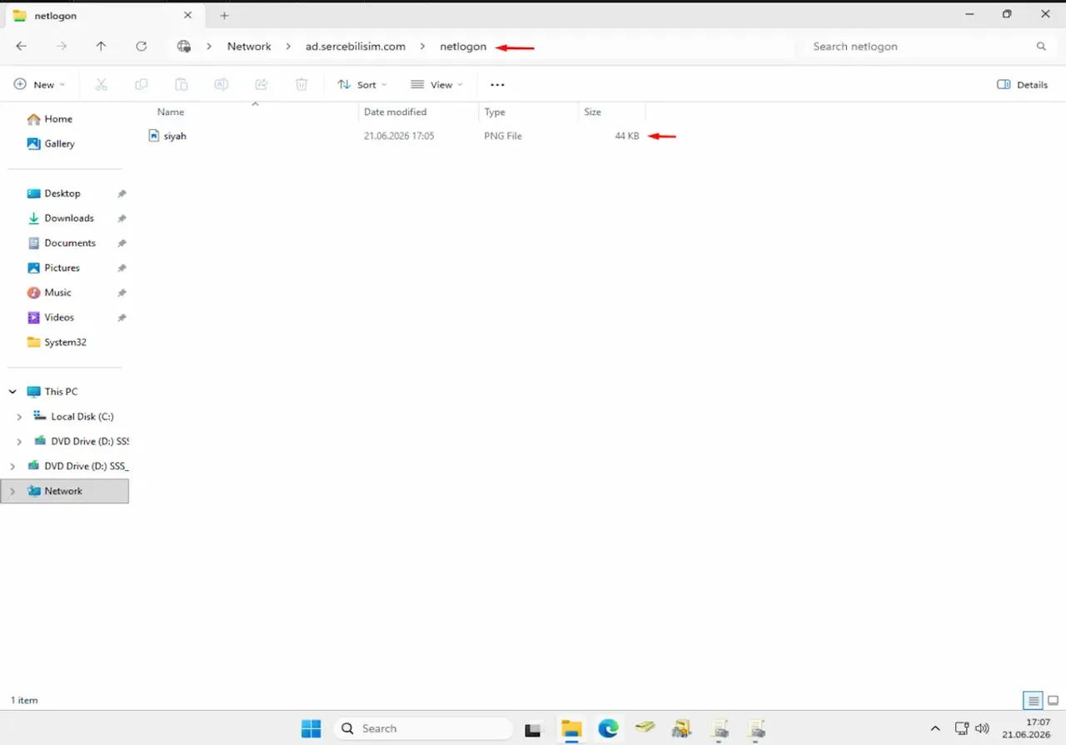
Task: Click the Delete trash icon
Action: pyautogui.click(x=301, y=84)
